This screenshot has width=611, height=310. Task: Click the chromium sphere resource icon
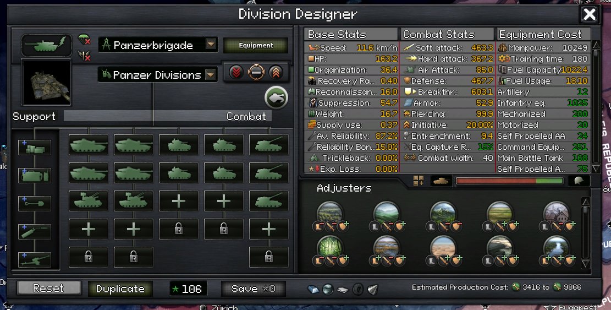tap(328, 289)
